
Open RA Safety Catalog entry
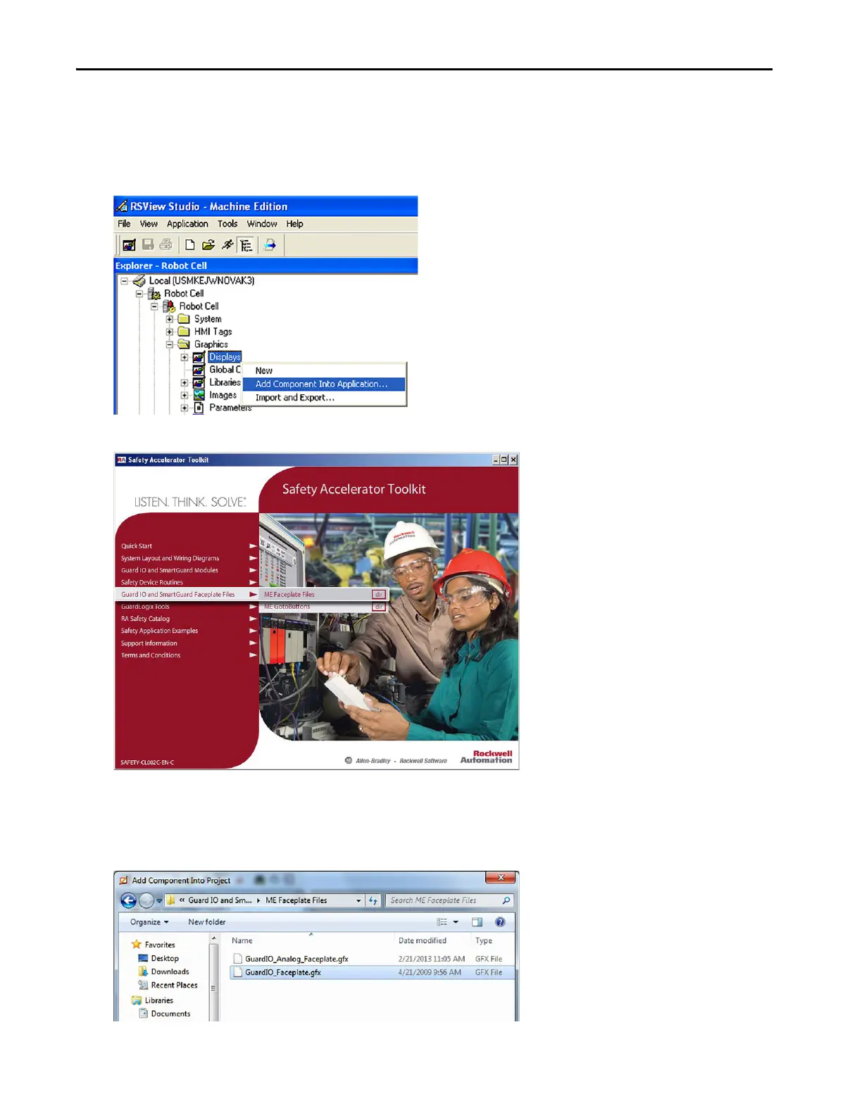[145, 619]
